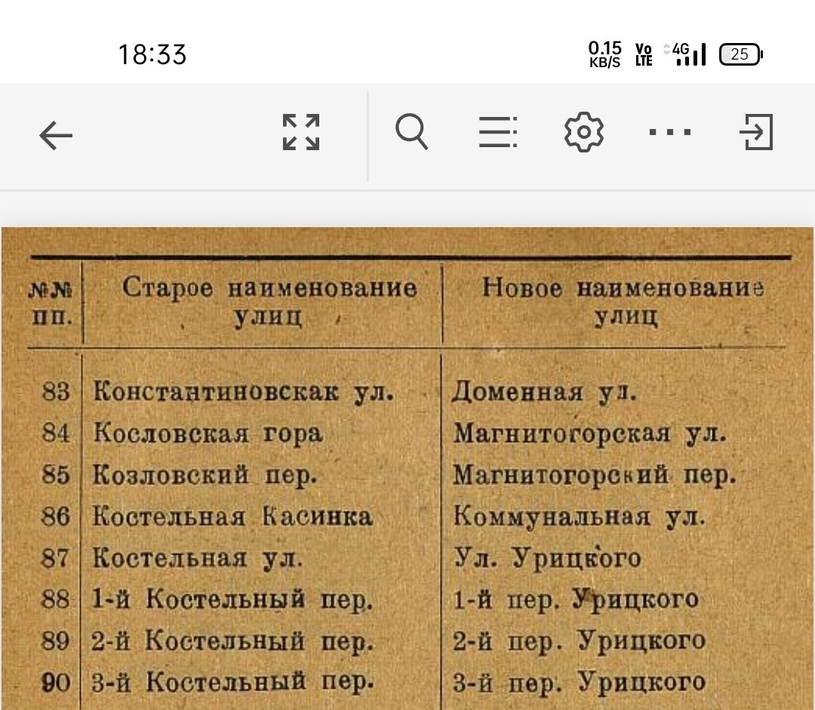Tap row number 83
Screen dimensions: 815x710
coord(56,392)
